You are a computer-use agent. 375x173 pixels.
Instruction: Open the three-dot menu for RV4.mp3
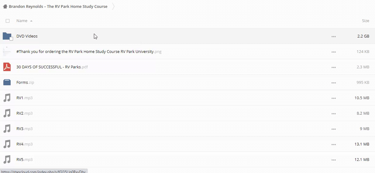coord(334,144)
